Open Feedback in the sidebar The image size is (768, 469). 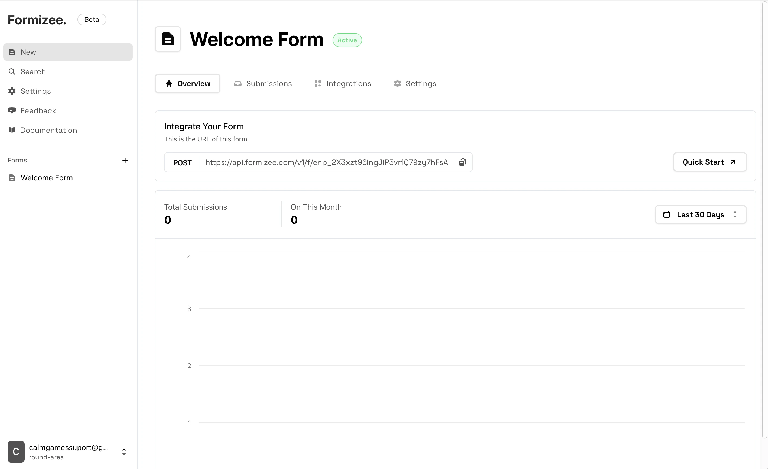[68, 111]
